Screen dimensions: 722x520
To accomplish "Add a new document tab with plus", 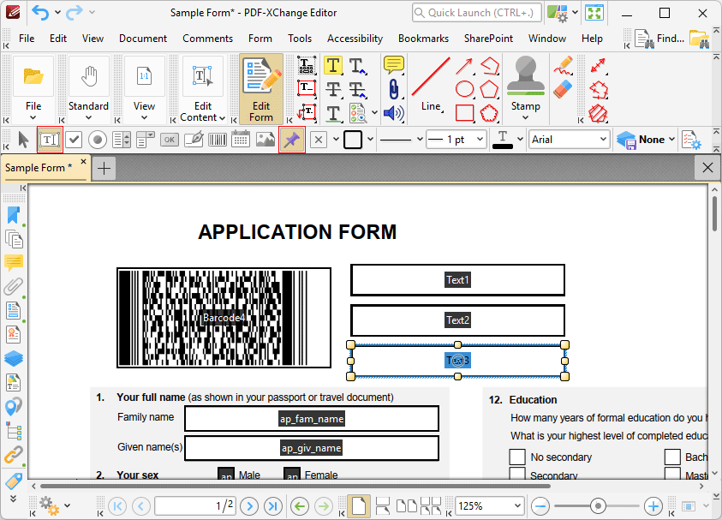I will (x=104, y=169).
